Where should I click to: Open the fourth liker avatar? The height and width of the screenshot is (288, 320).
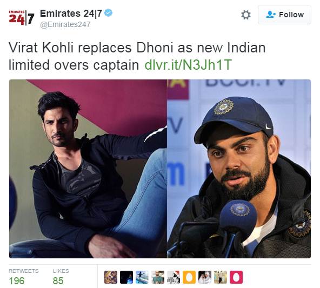(158, 277)
